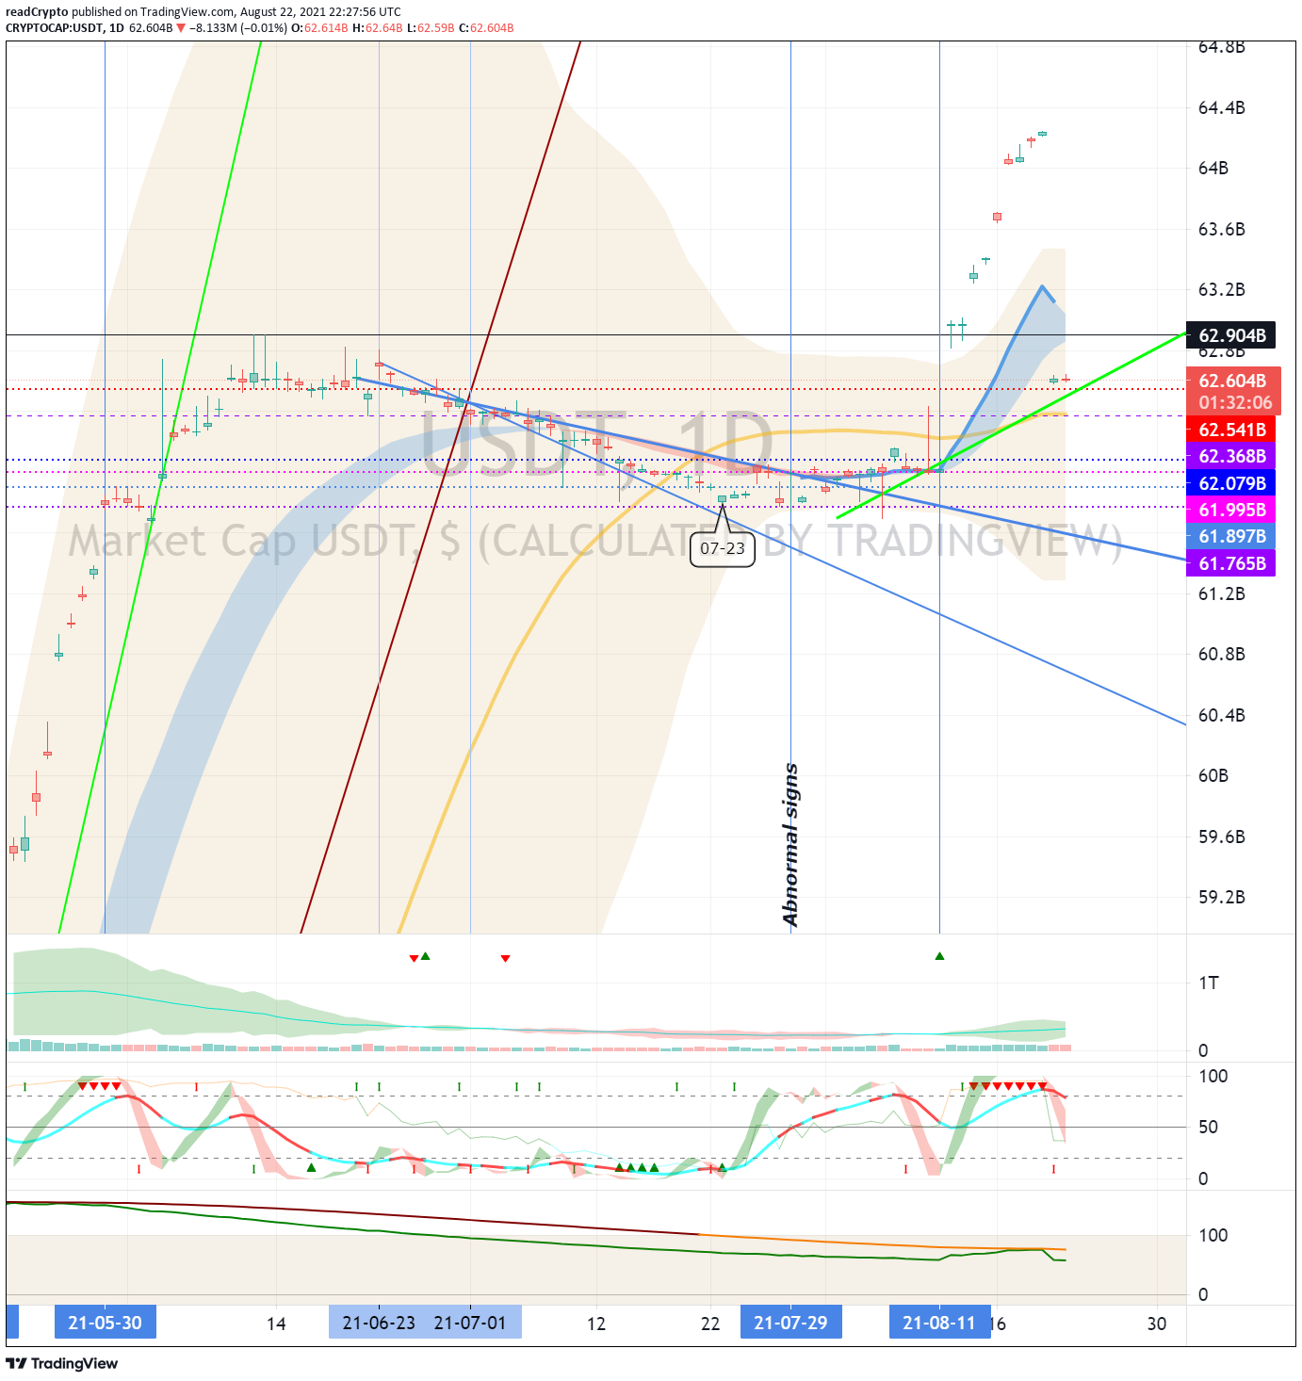Click the green up-triangle signal below 21-08-11
1302x1381 pixels.
point(939,956)
